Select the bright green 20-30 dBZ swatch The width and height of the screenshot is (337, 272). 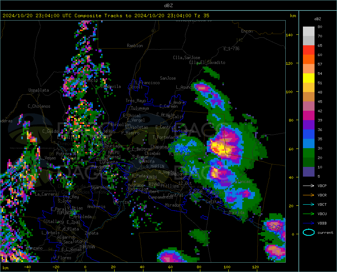[309, 153]
